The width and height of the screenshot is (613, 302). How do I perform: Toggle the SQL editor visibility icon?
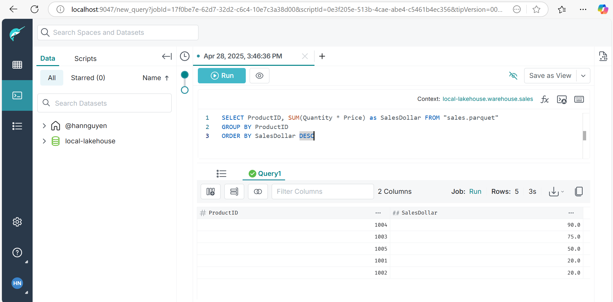point(513,76)
